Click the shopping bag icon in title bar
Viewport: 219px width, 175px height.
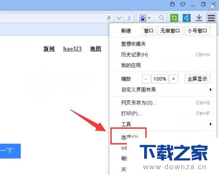coord(173,4)
